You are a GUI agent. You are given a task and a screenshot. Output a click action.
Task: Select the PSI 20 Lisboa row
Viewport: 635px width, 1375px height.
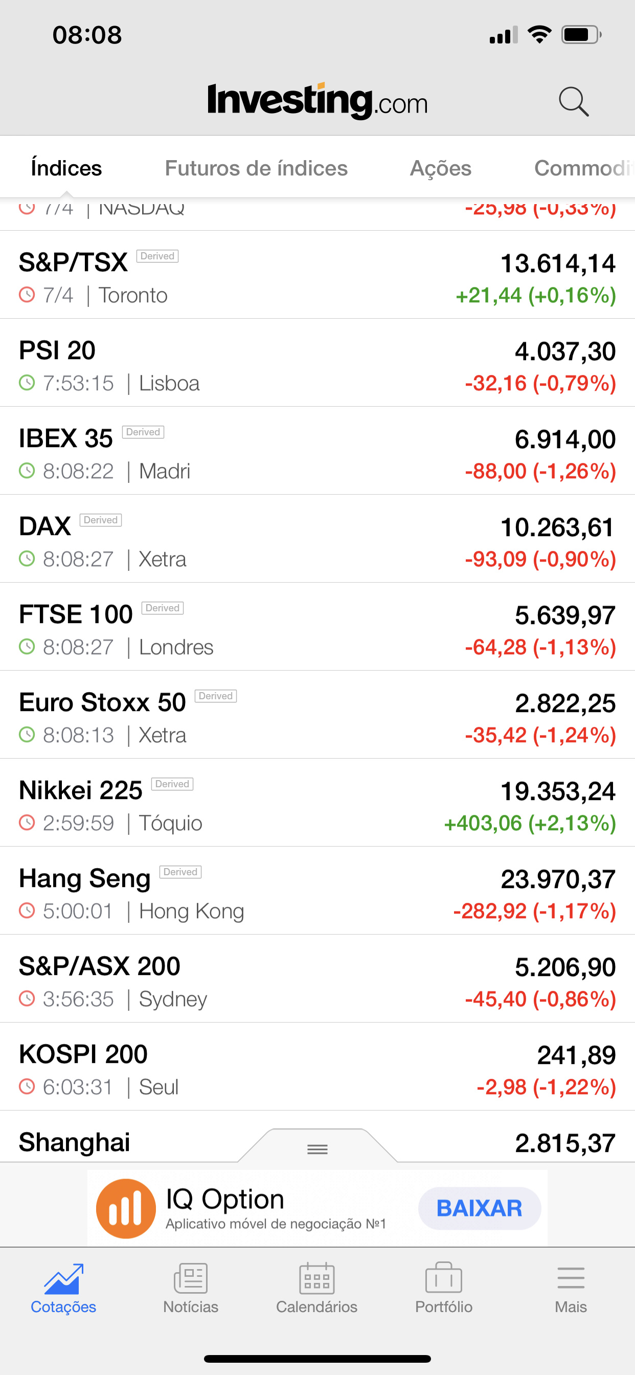tap(318, 363)
